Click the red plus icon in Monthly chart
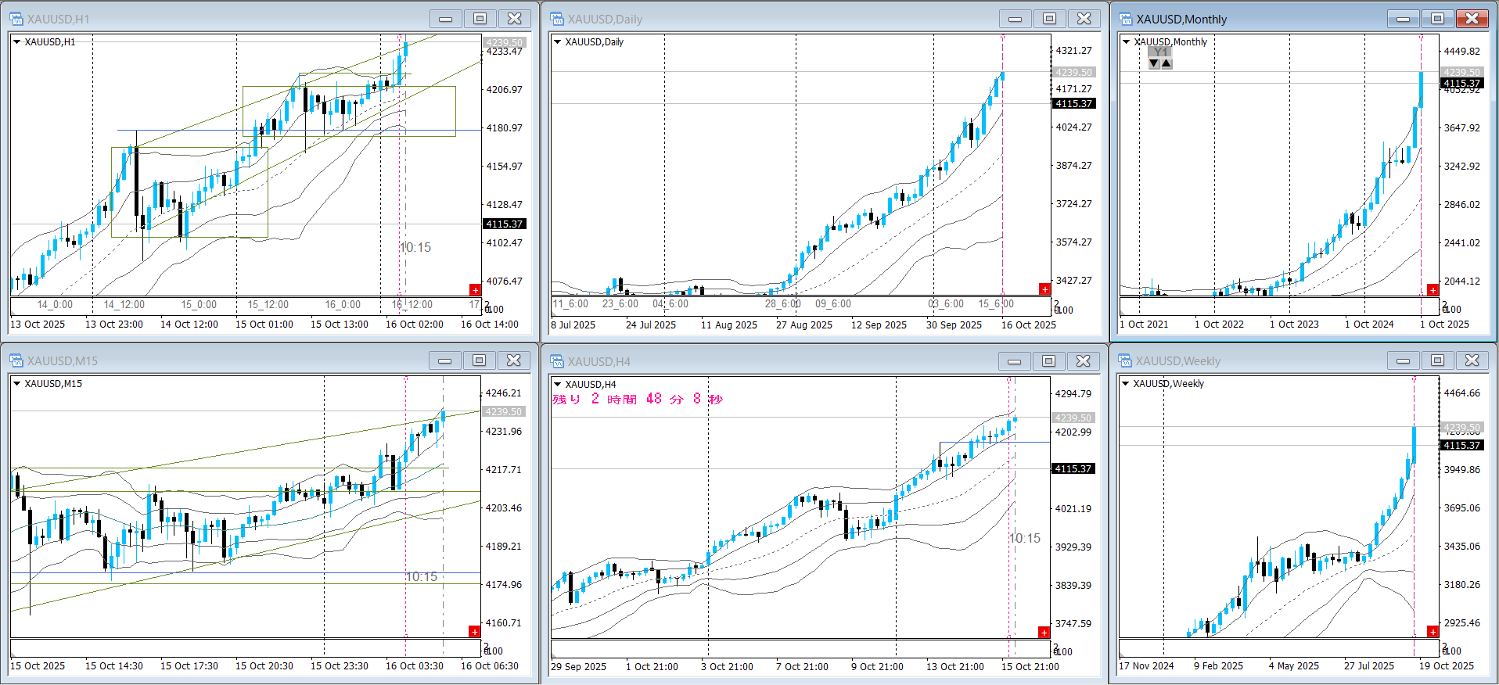The width and height of the screenshot is (1499, 685). pyautogui.click(x=1432, y=290)
